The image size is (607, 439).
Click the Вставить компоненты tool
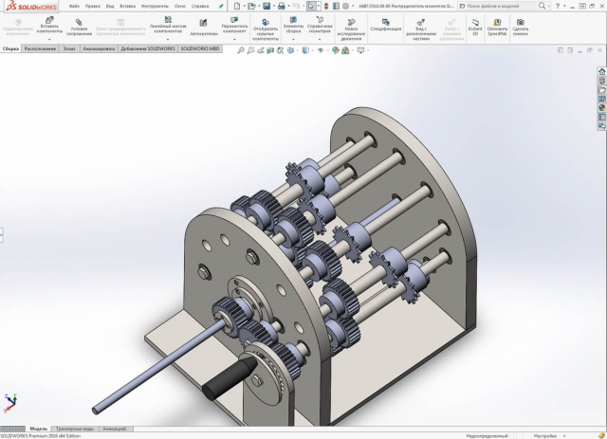(49, 26)
